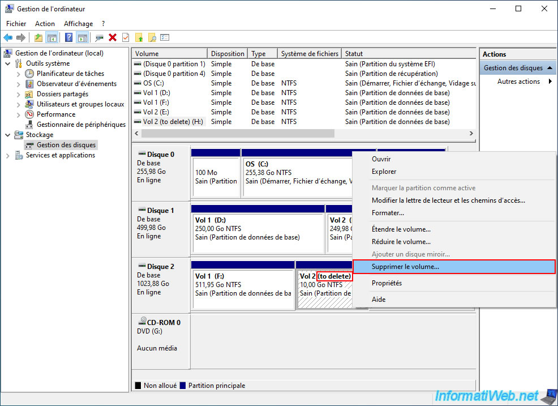The height and width of the screenshot is (406, 558).
Task: Open the Affichage menu
Action: click(x=78, y=24)
